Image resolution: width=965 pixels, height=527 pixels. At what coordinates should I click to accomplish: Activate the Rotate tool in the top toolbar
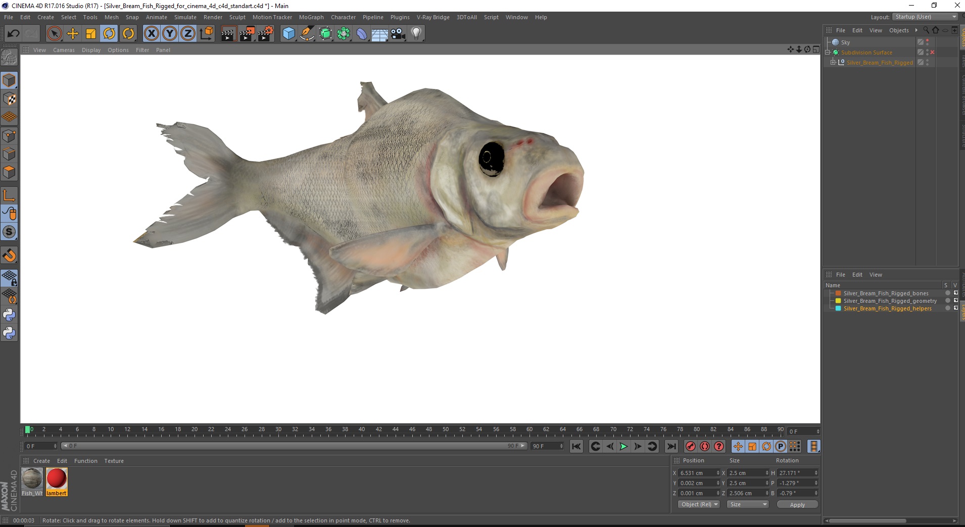pos(109,34)
